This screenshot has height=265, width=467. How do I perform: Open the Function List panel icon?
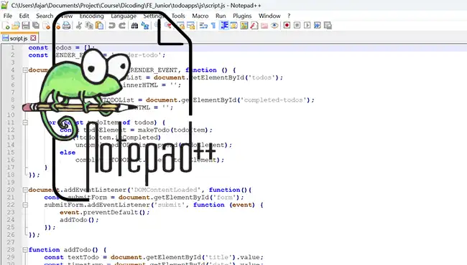click(254, 26)
